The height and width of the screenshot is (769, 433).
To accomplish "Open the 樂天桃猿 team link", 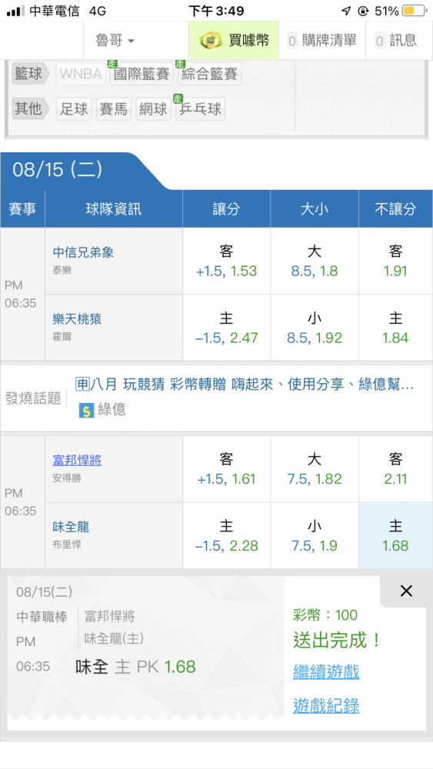I will point(77,319).
